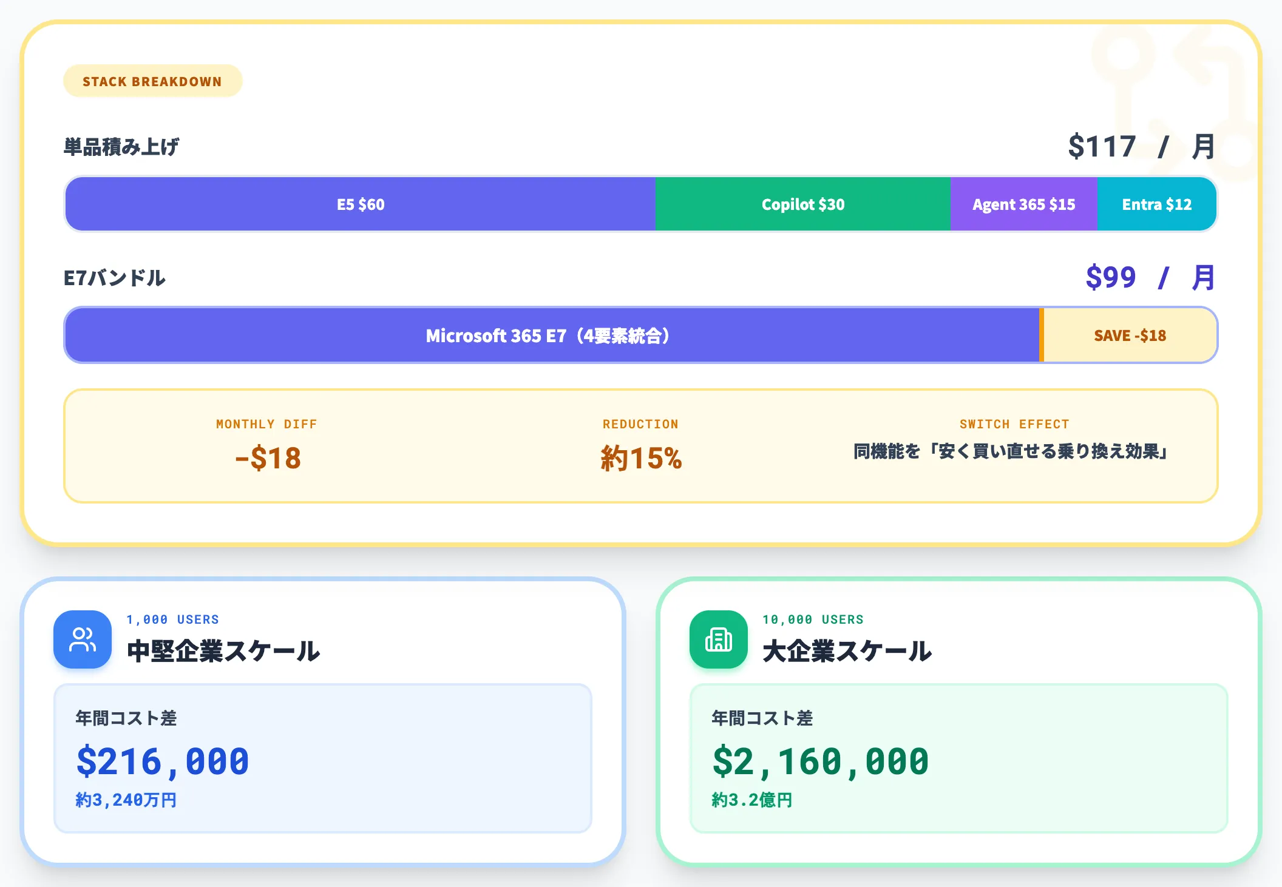Select the Agent 365 $15 bar segment
The height and width of the screenshot is (887, 1282).
[1024, 204]
